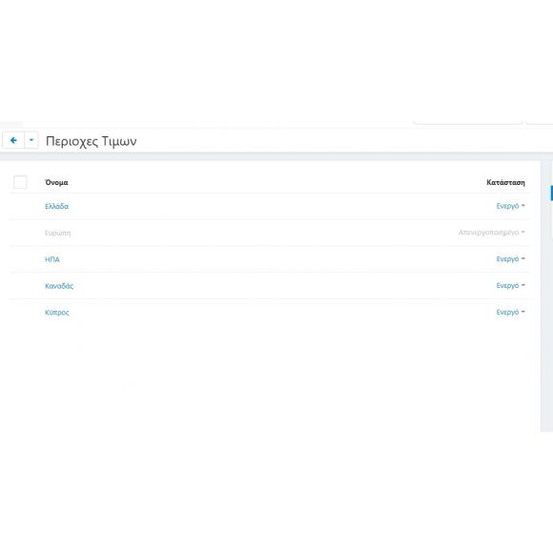Open the Κύπρος price zone
This screenshot has width=553, height=553.
[x=57, y=313]
